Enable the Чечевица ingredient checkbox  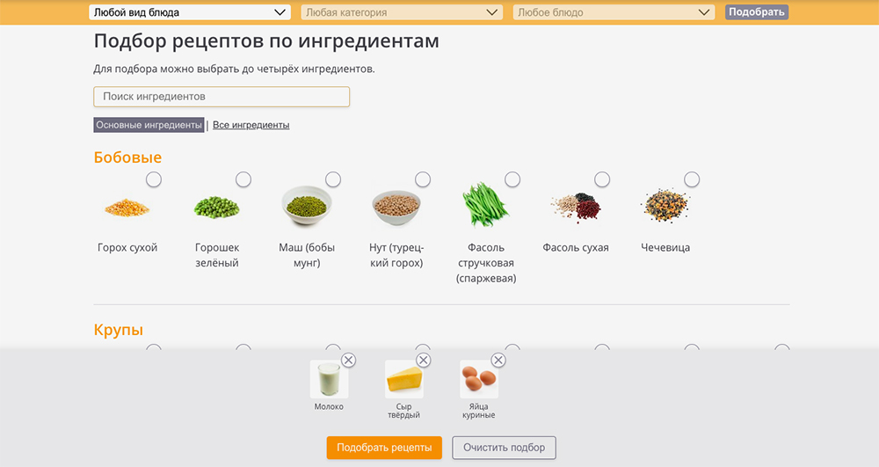[x=692, y=179]
